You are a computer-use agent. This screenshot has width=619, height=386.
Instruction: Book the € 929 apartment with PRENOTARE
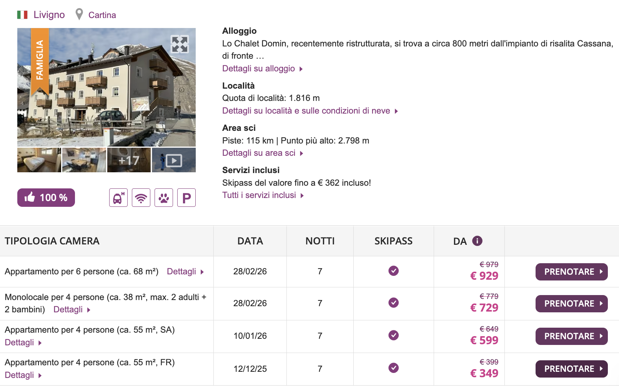(571, 272)
